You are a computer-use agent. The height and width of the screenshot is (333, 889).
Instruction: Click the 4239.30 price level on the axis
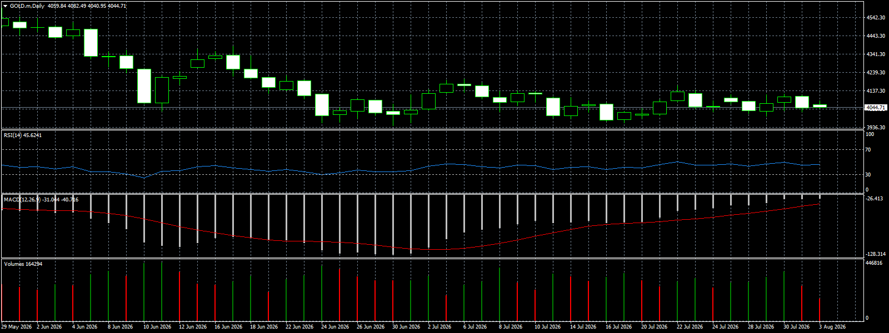tap(876, 73)
